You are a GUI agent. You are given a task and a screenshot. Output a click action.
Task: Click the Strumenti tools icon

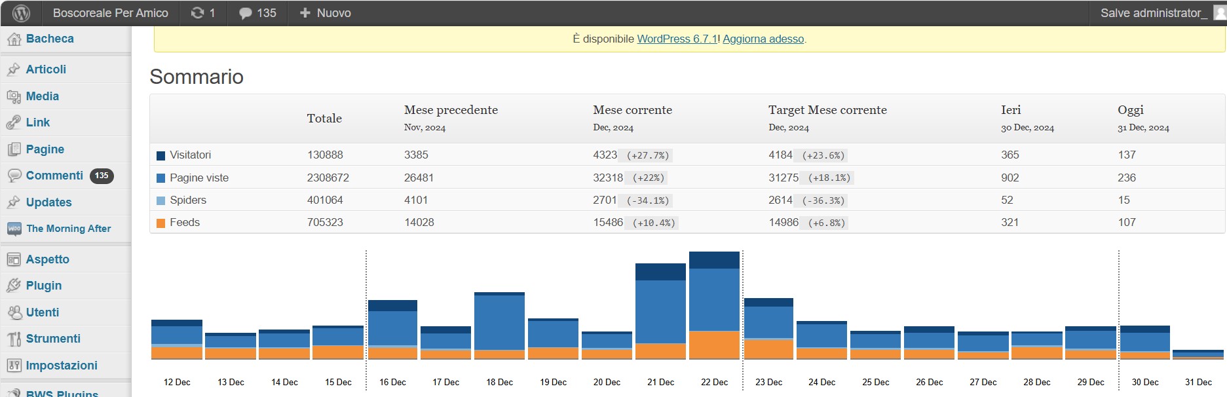tap(14, 339)
